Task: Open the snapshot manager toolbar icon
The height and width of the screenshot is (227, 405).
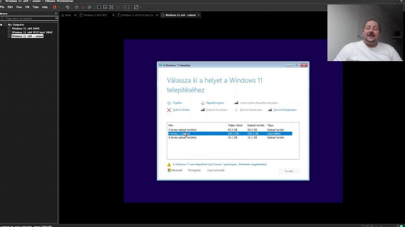Action: 89,7
